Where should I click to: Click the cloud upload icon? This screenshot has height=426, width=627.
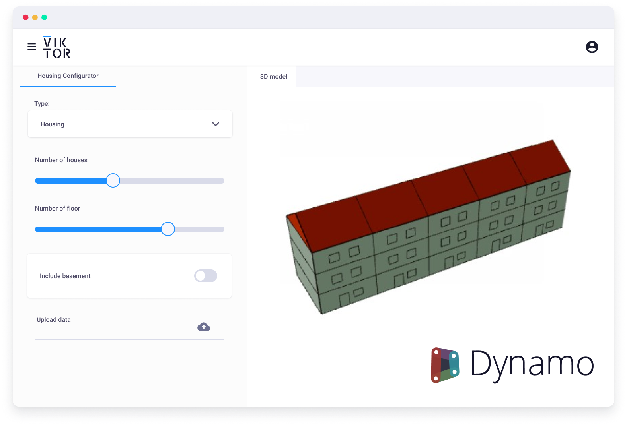click(204, 327)
